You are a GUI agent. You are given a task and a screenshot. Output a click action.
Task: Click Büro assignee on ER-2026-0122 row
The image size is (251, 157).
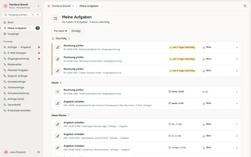(207, 59)
